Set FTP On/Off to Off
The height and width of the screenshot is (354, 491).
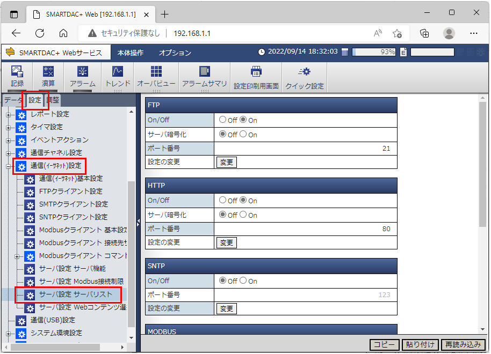pos(222,120)
